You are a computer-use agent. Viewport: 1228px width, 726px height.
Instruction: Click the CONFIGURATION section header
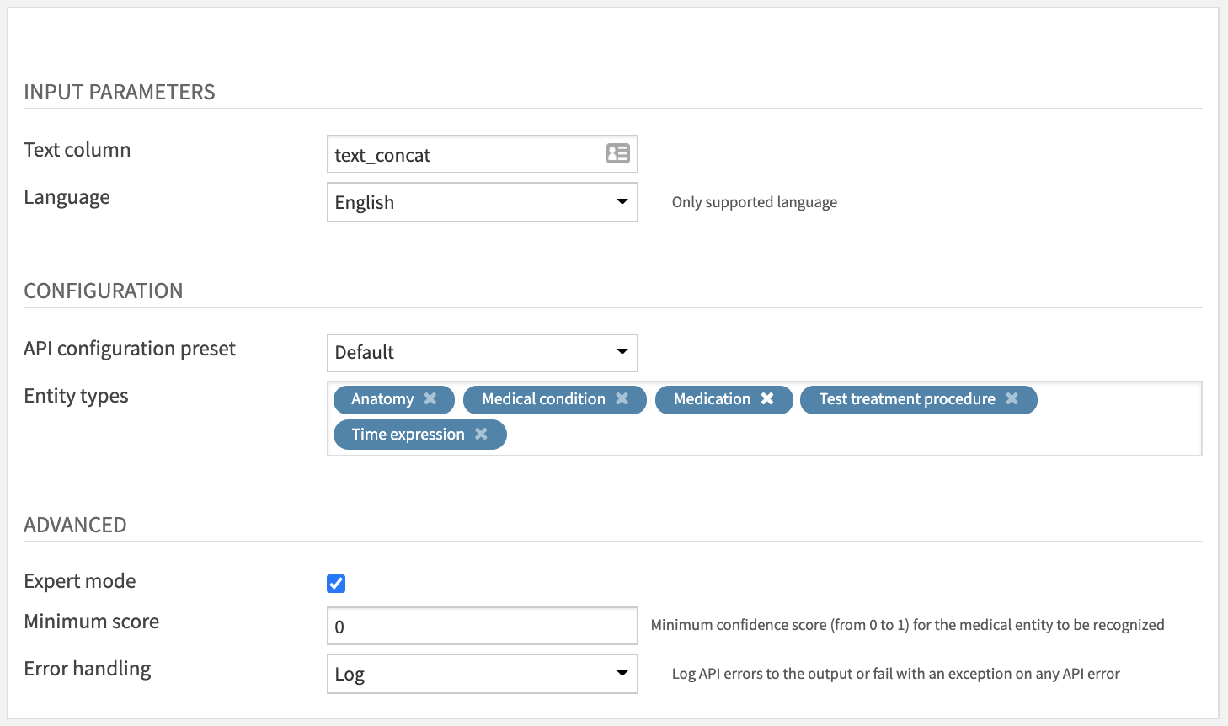(104, 291)
